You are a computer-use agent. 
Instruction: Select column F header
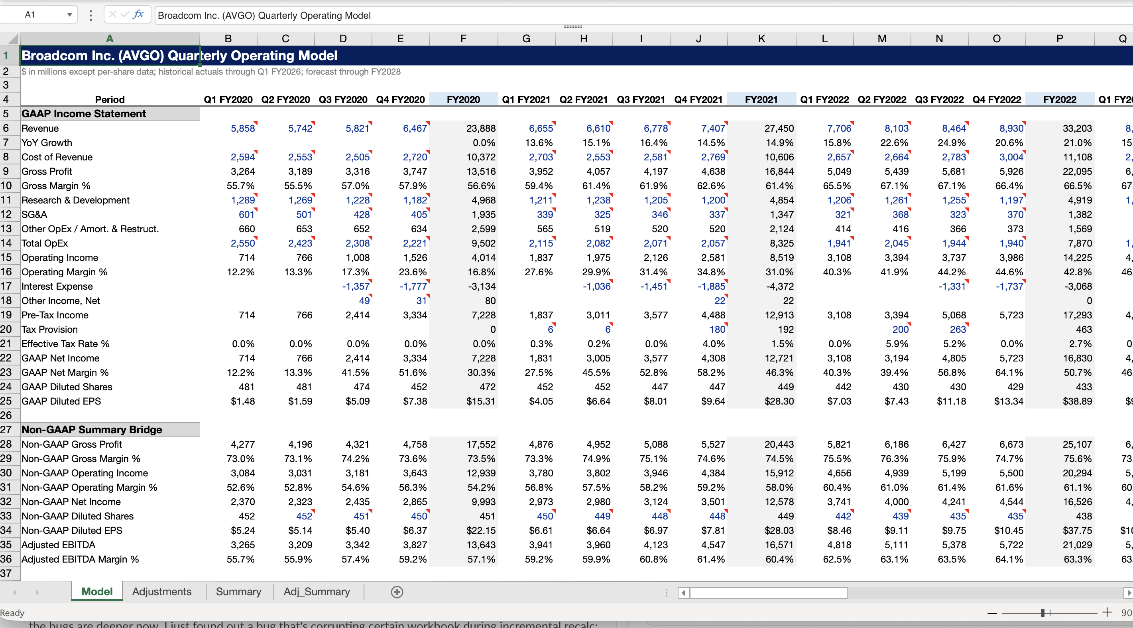coord(463,39)
